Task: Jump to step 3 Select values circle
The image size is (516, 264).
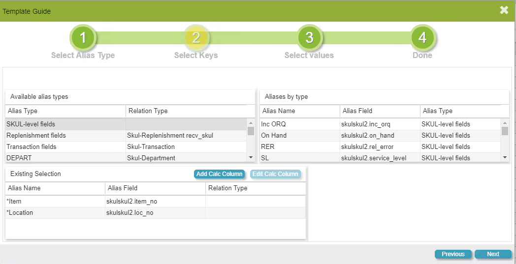Action: click(x=309, y=38)
